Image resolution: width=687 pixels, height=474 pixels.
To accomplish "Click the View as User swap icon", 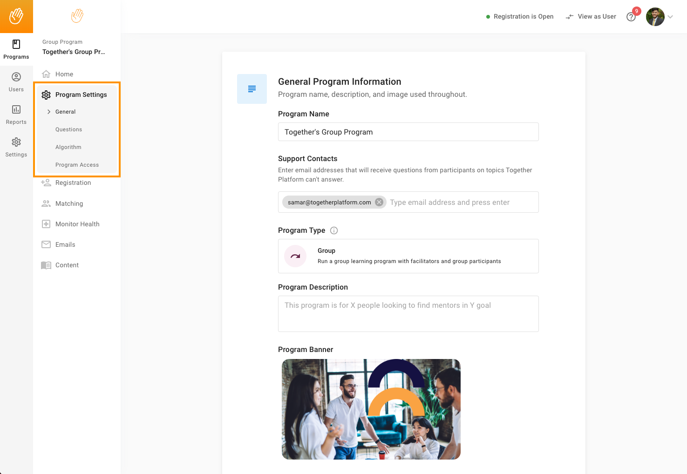I will tap(570, 17).
